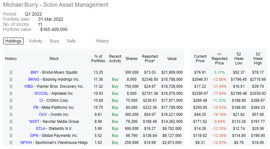Open BKNG Booking Holdings stock link
The width and height of the screenshot is (270, 149).
(x=54, y=79)
